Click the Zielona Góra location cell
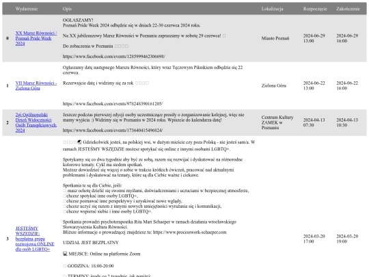The image size is (369, 277). click(x=274, y=85)
